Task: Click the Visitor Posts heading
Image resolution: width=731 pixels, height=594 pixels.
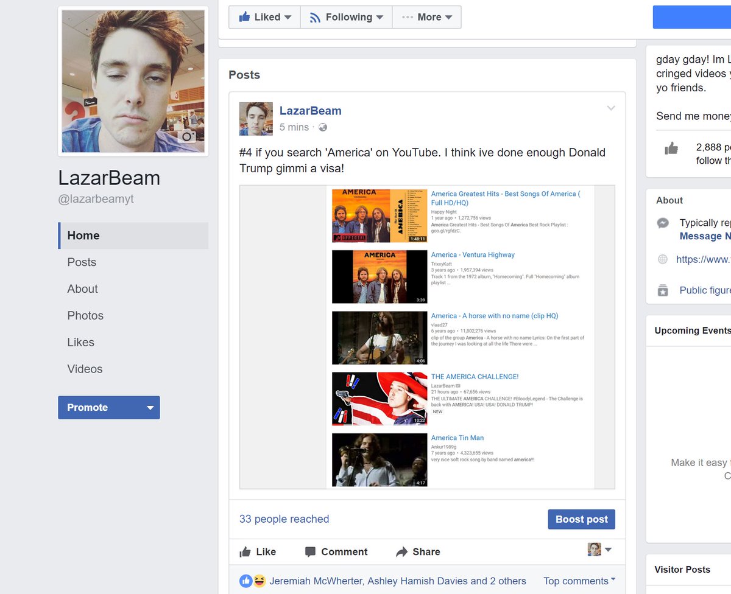Action: coord(682,570)
